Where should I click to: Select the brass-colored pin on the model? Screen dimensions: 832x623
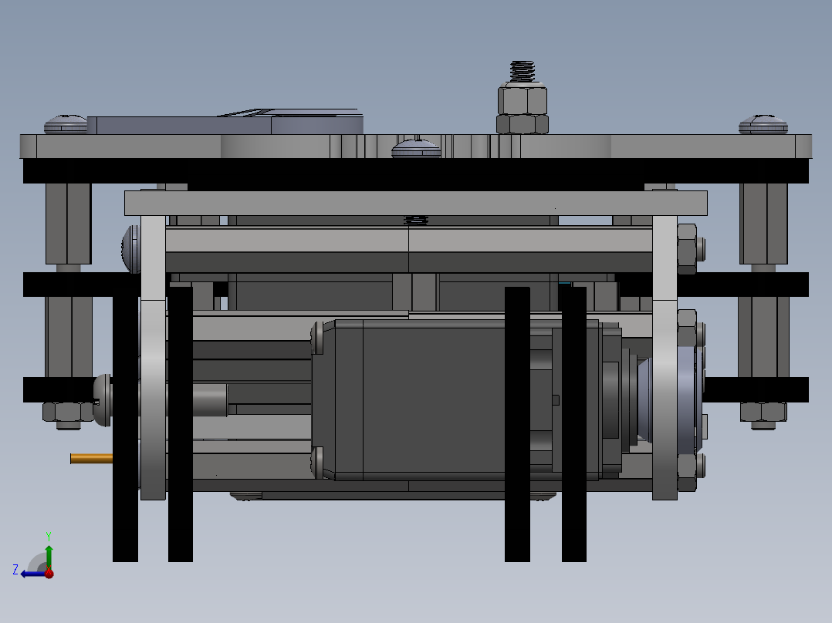[x=91, y=459]
